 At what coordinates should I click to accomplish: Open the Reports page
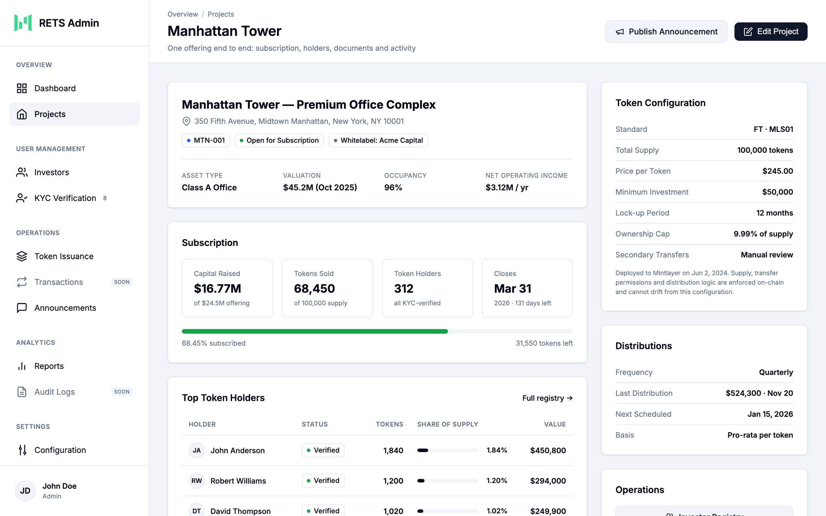74,366
